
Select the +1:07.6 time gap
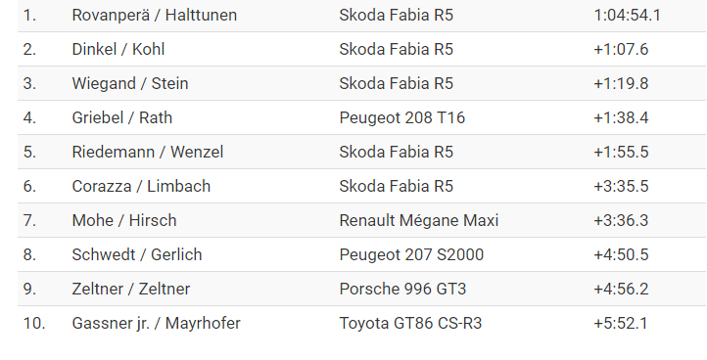[x=621, y=49]
